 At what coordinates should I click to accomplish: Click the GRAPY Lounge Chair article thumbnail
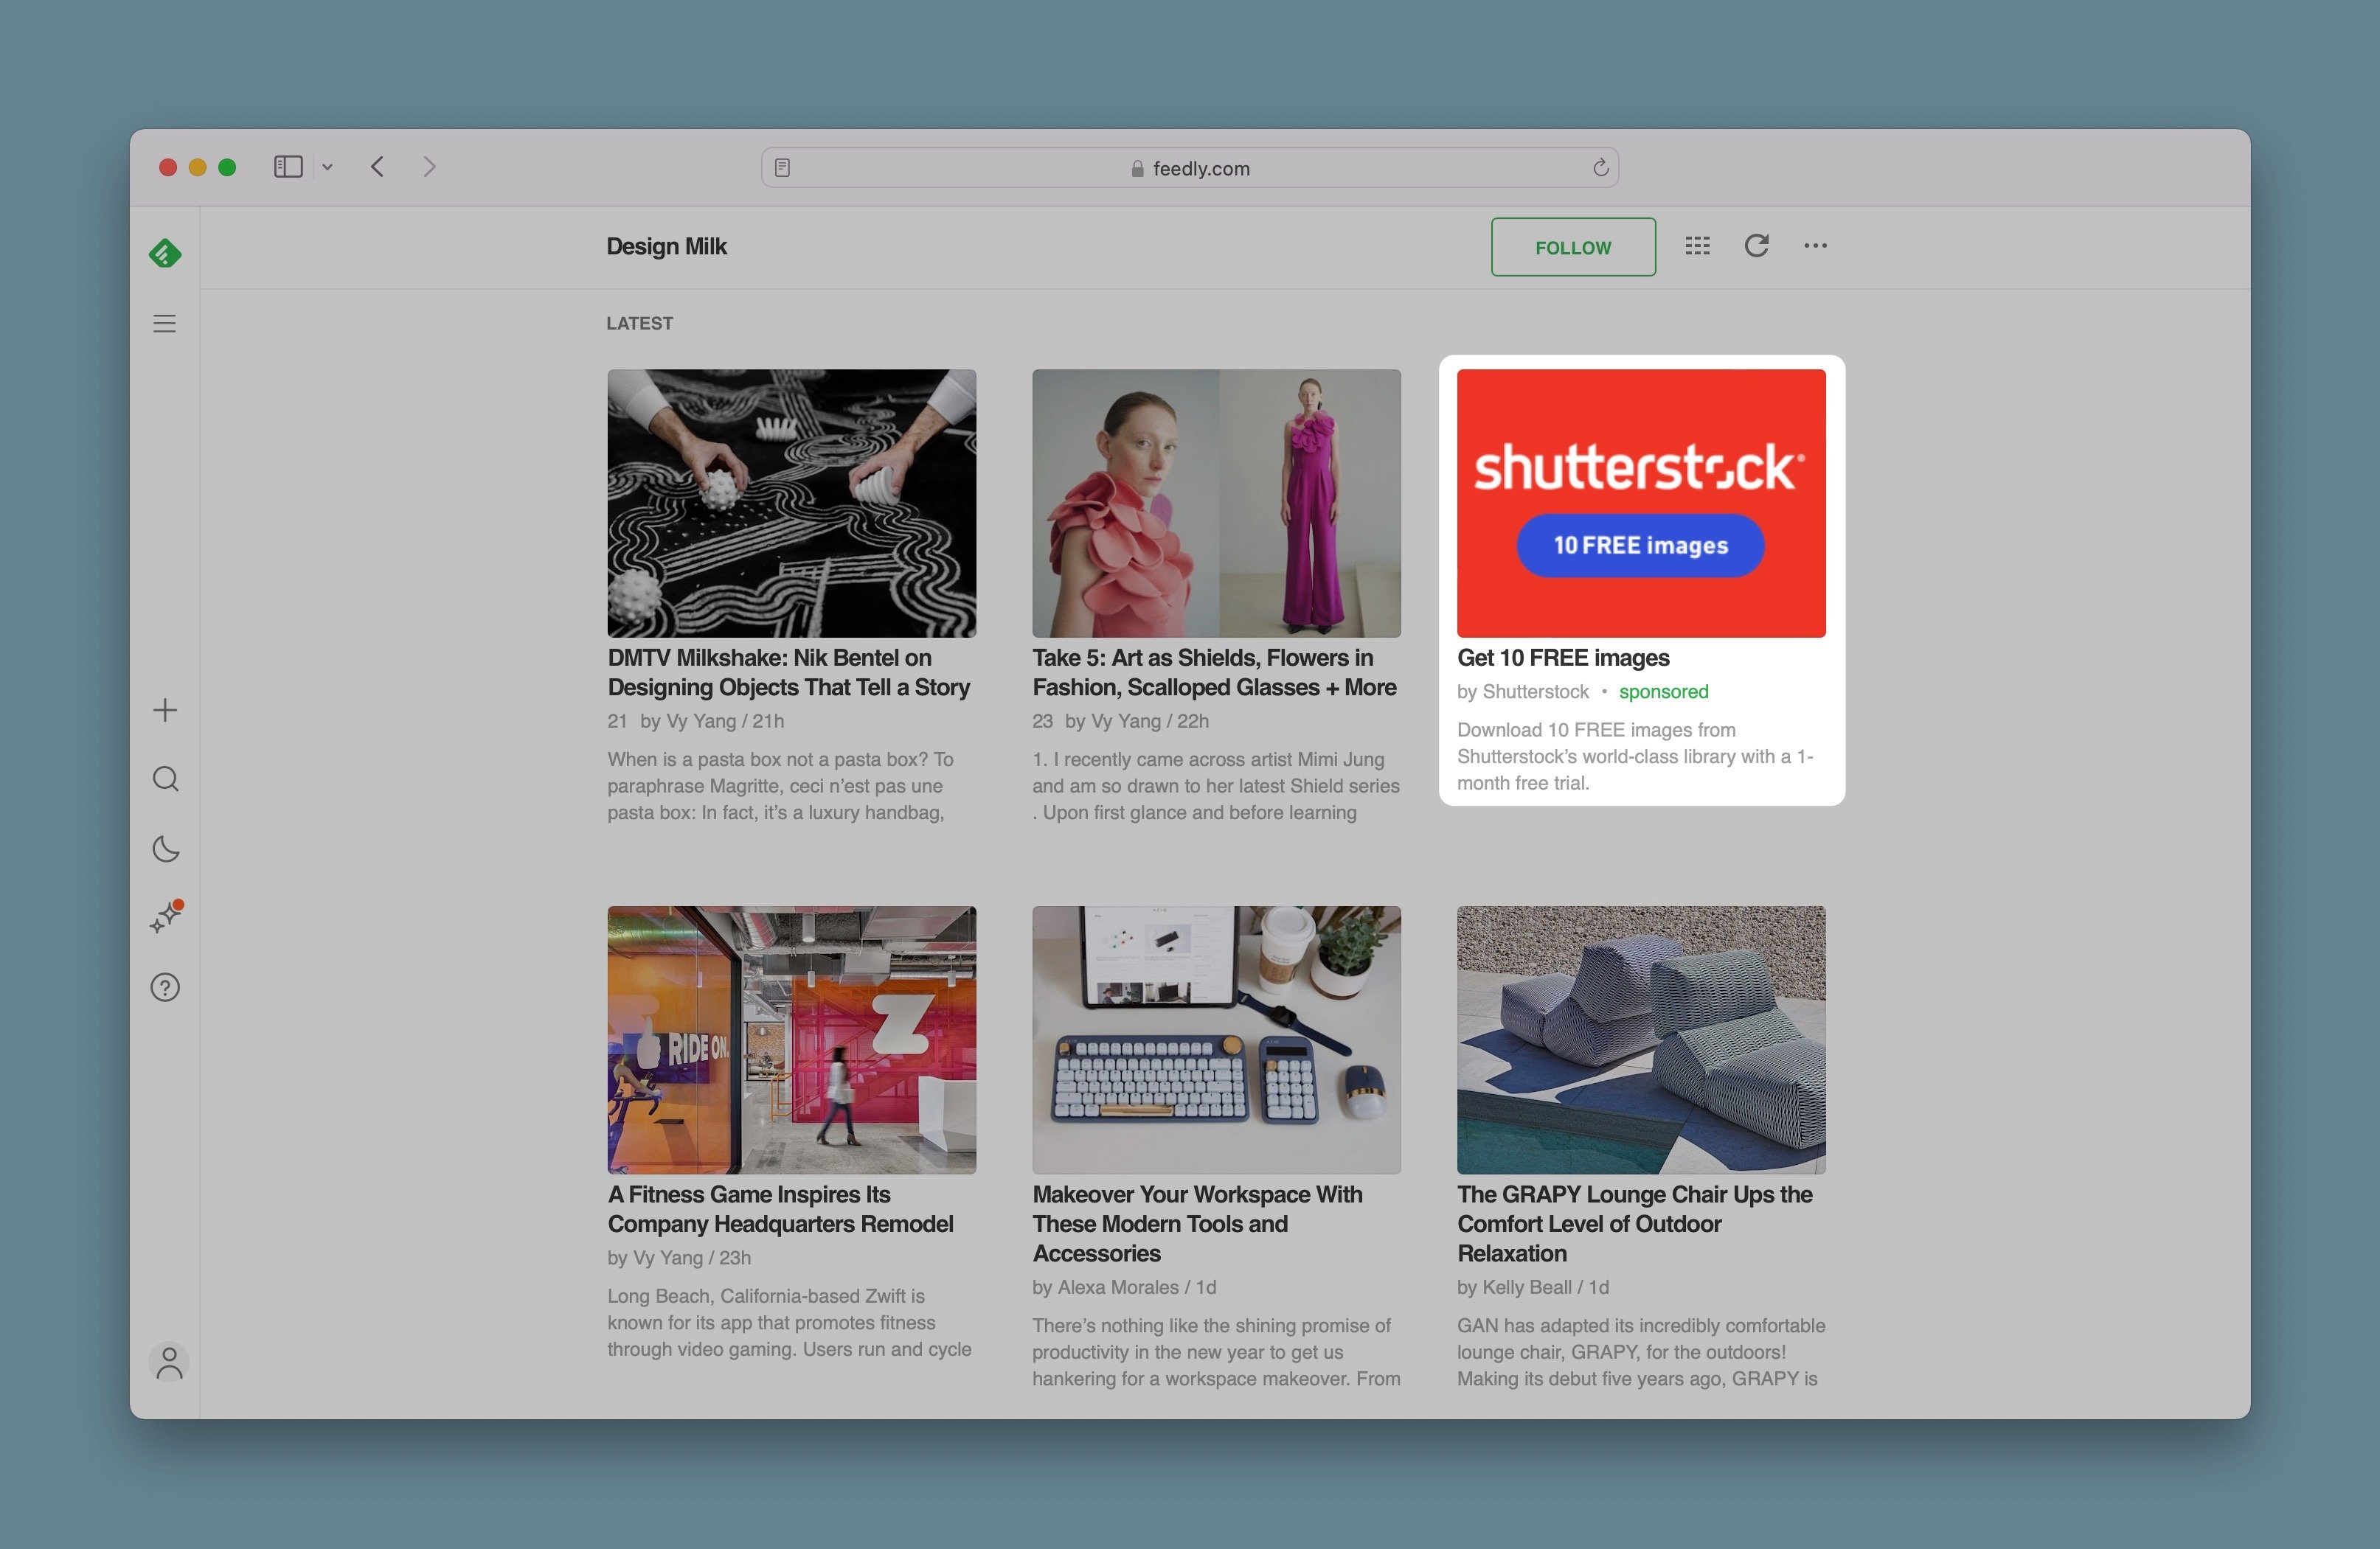coord(1640,1037)
